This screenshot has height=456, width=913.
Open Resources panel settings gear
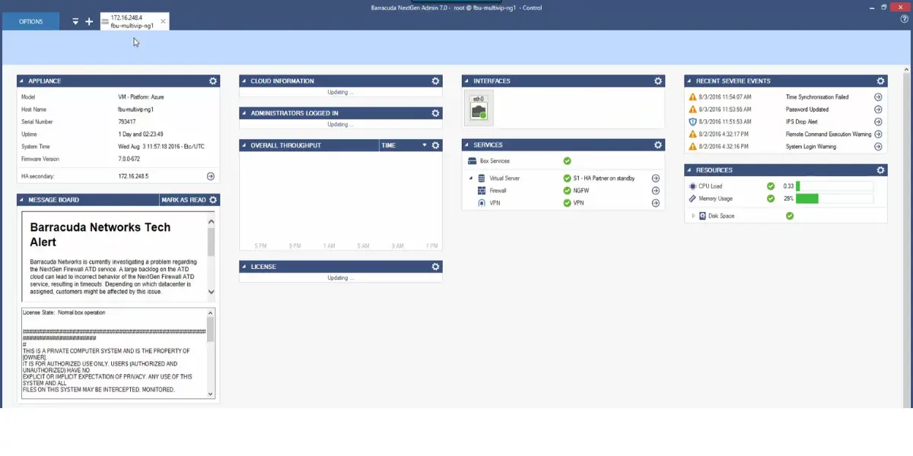(880, 170)
